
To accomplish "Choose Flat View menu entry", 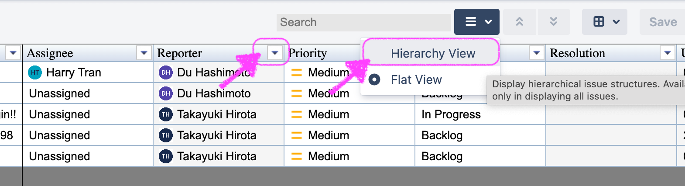I will pos(430,79).
